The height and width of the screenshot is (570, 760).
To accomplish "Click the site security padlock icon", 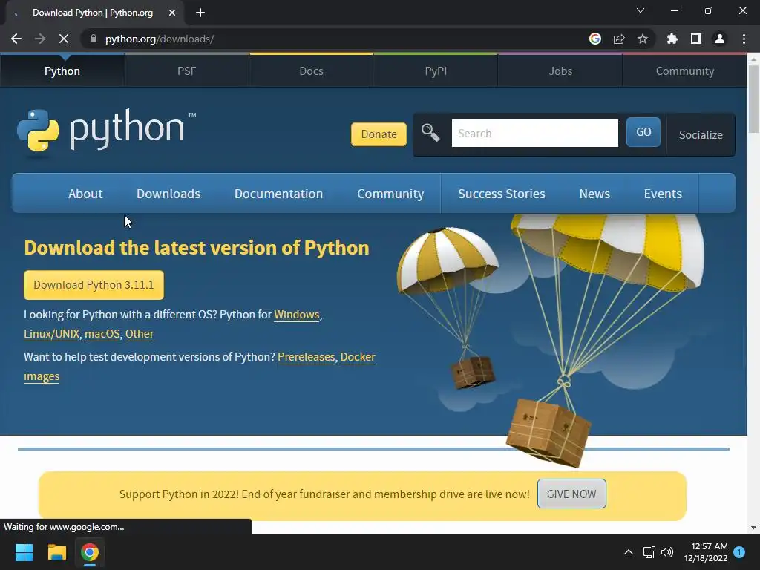I will (93, 39).
